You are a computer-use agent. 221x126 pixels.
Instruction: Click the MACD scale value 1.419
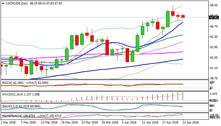click(x=214, y=94)
